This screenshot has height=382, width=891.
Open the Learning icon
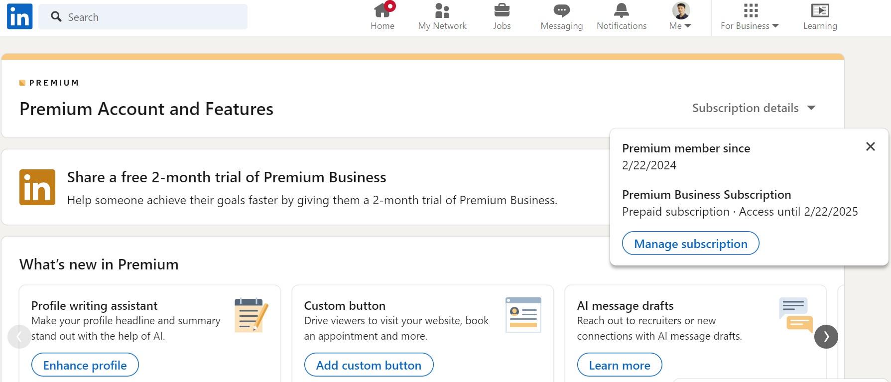coord(820,16)
